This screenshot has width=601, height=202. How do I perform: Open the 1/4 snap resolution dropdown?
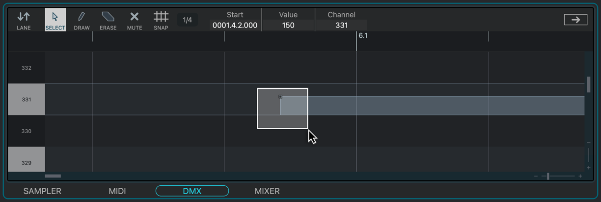point(188,20)
